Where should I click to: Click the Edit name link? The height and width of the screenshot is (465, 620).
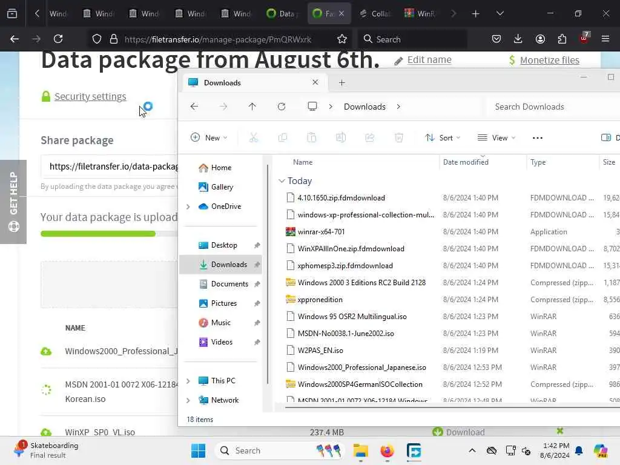pyautogui.click(x=429, y=60)
